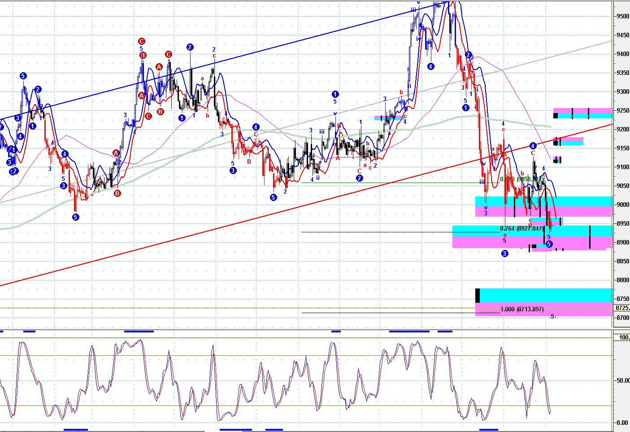Image resolution: width=630 pixels, height=432 pixels.
Task: Click the blue circled 3 below the 0.764 Fibonacci label
Action: (x=504, y=253)
